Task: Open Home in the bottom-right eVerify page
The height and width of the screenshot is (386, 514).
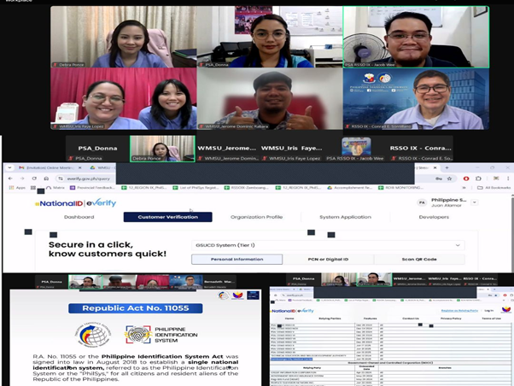Action: tap(289, 319)
